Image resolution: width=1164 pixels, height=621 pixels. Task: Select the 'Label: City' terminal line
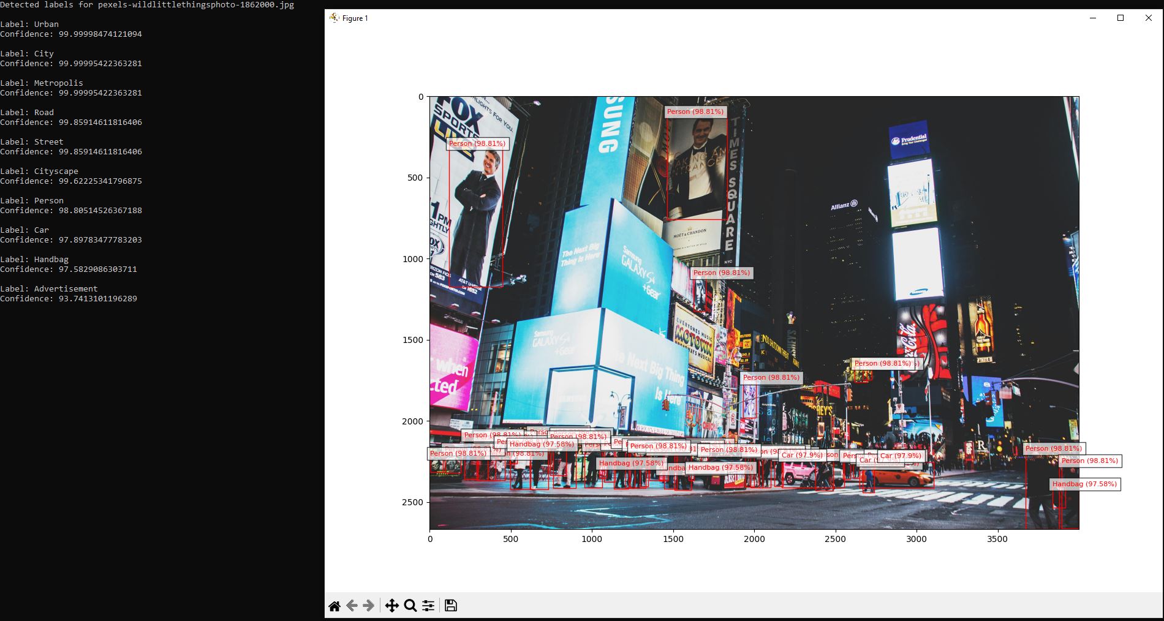tap(27, 54)
